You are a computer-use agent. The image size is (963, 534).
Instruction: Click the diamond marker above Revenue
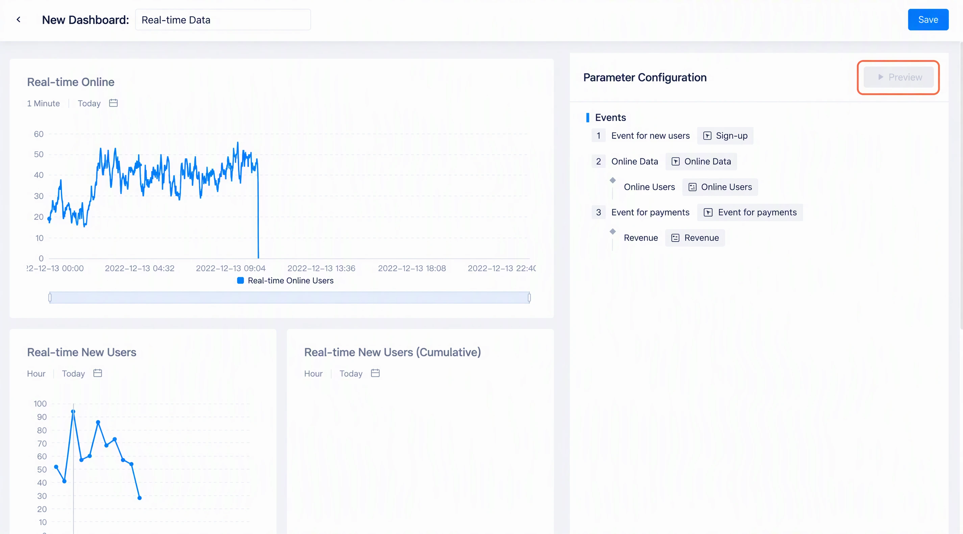click(612, 232)
